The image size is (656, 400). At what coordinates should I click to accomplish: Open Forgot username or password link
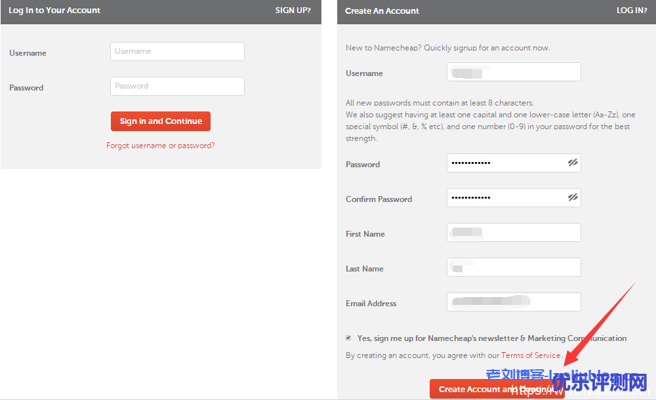pyautogui.click(x=160, y=146)
